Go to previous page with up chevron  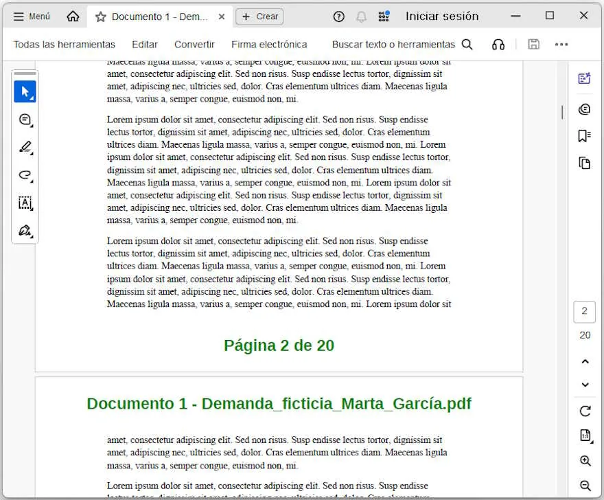[x=585, y=361]
